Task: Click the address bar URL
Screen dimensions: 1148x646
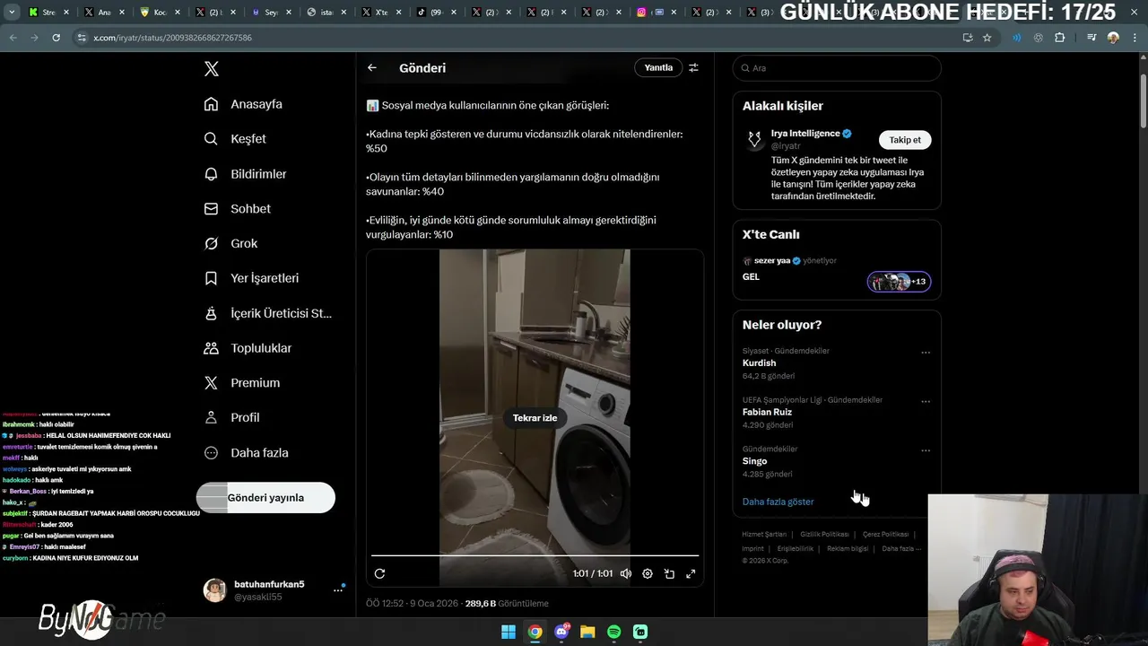Action: (x=172, y=38)
